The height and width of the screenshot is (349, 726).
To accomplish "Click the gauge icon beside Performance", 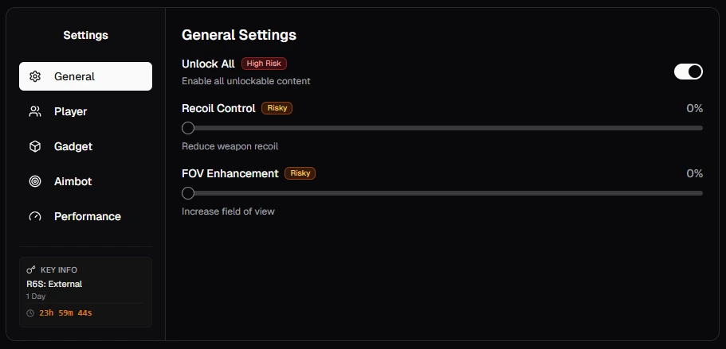I will coord(35,216).
